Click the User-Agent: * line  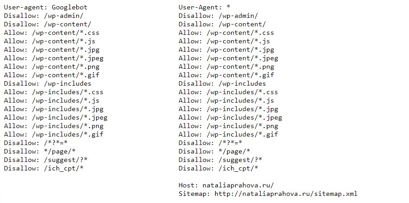204,7
